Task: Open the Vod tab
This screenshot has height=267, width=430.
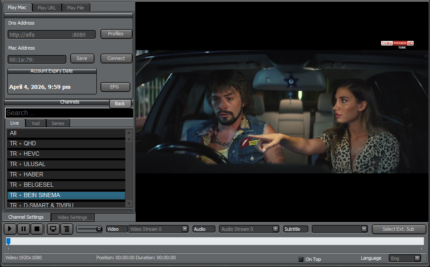Action: tap(35, 123)
